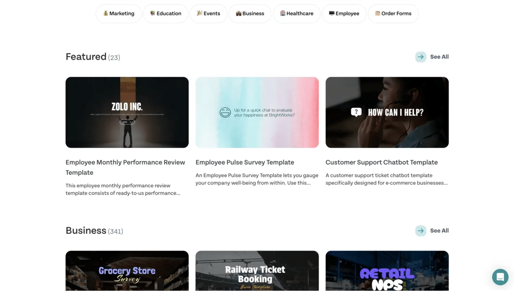
Task: Click the arrow icon beside Featured See All
Action: pyautogui.click(x=420, y=57)
